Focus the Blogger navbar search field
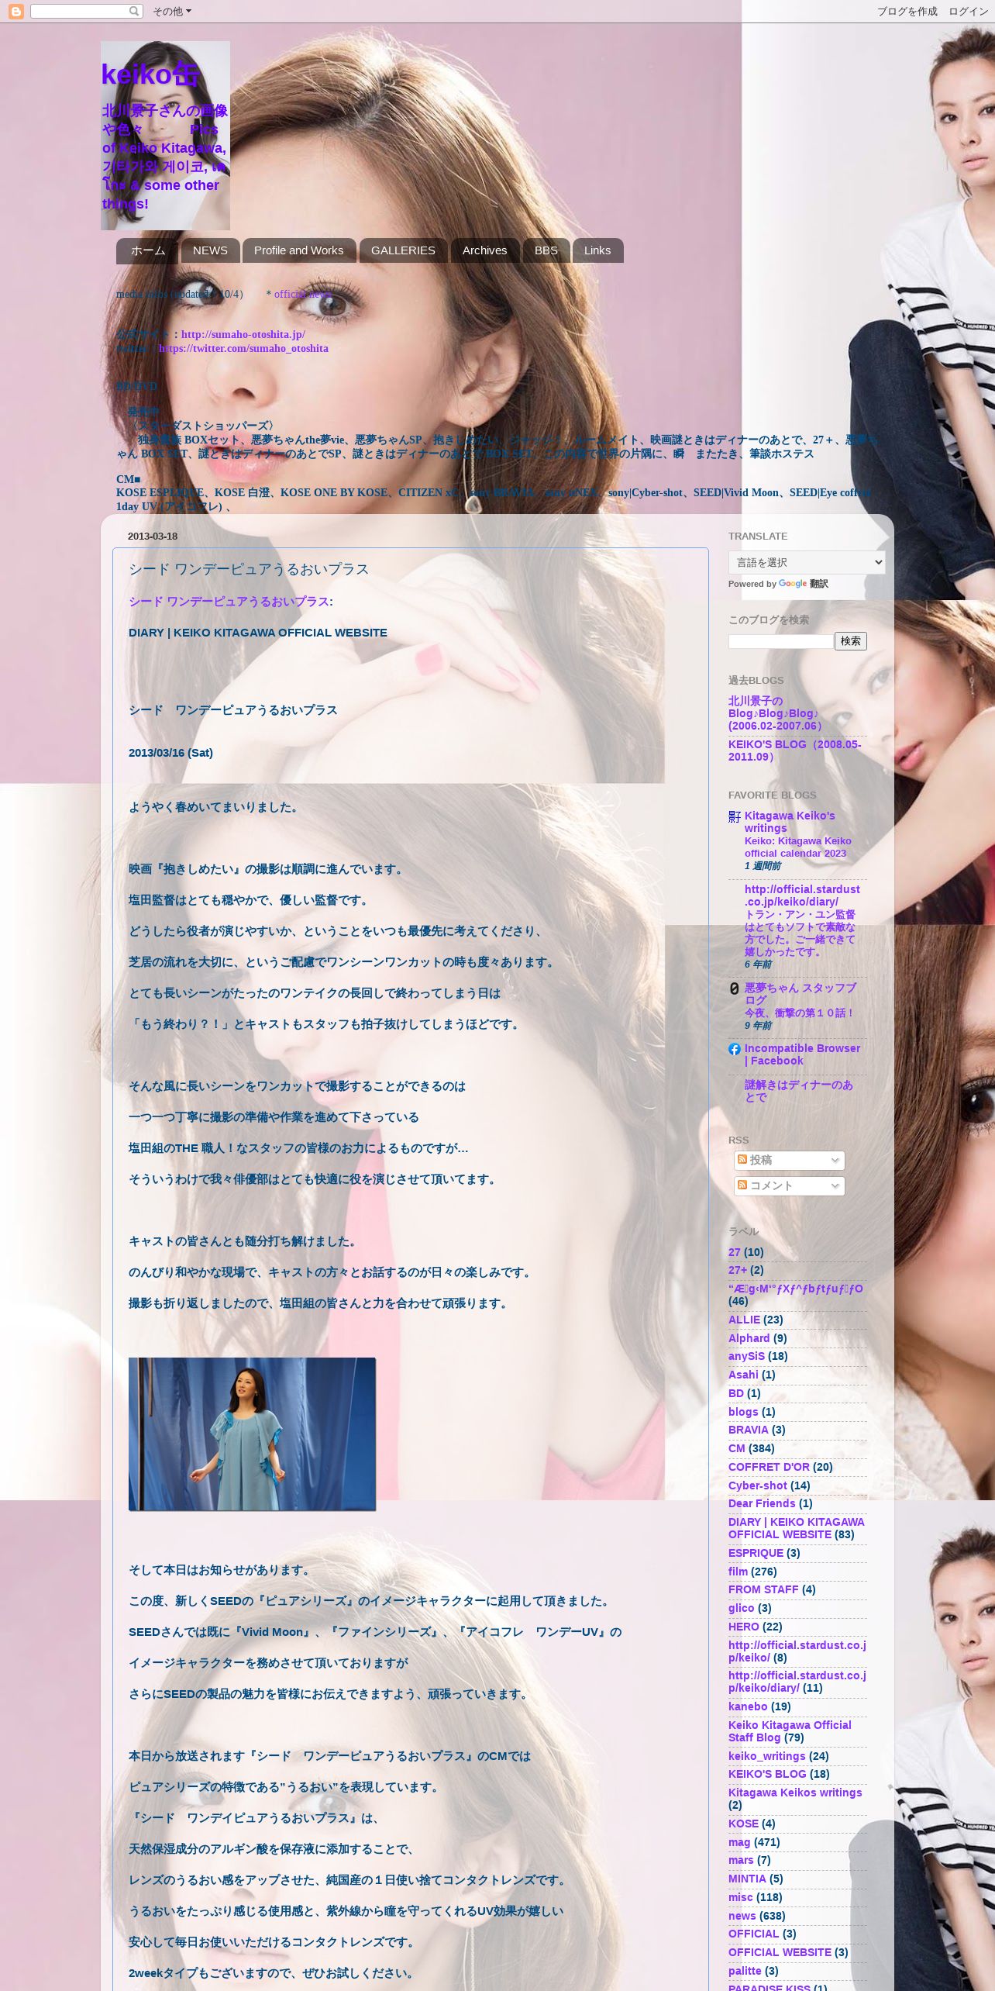Viewport: 995px width, 1991px height. click(x=80, y=11)
